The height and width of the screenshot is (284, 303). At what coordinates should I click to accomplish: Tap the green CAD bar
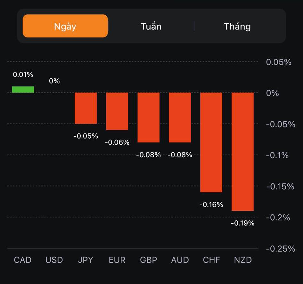pyautogui.click(x=23, y=90)
